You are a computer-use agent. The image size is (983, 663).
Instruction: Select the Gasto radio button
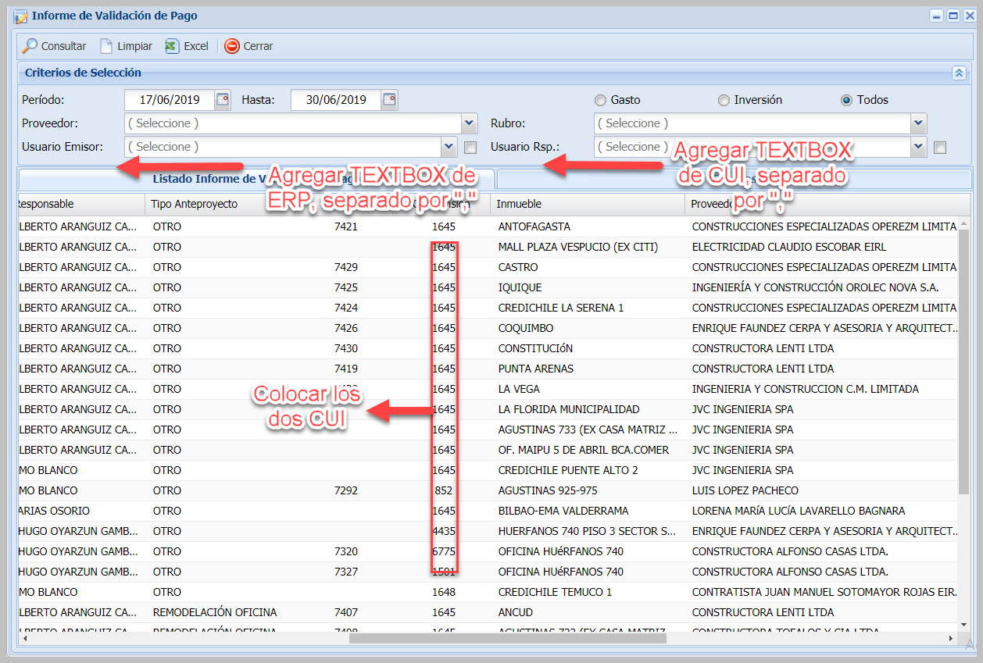[x=600, y=100]
